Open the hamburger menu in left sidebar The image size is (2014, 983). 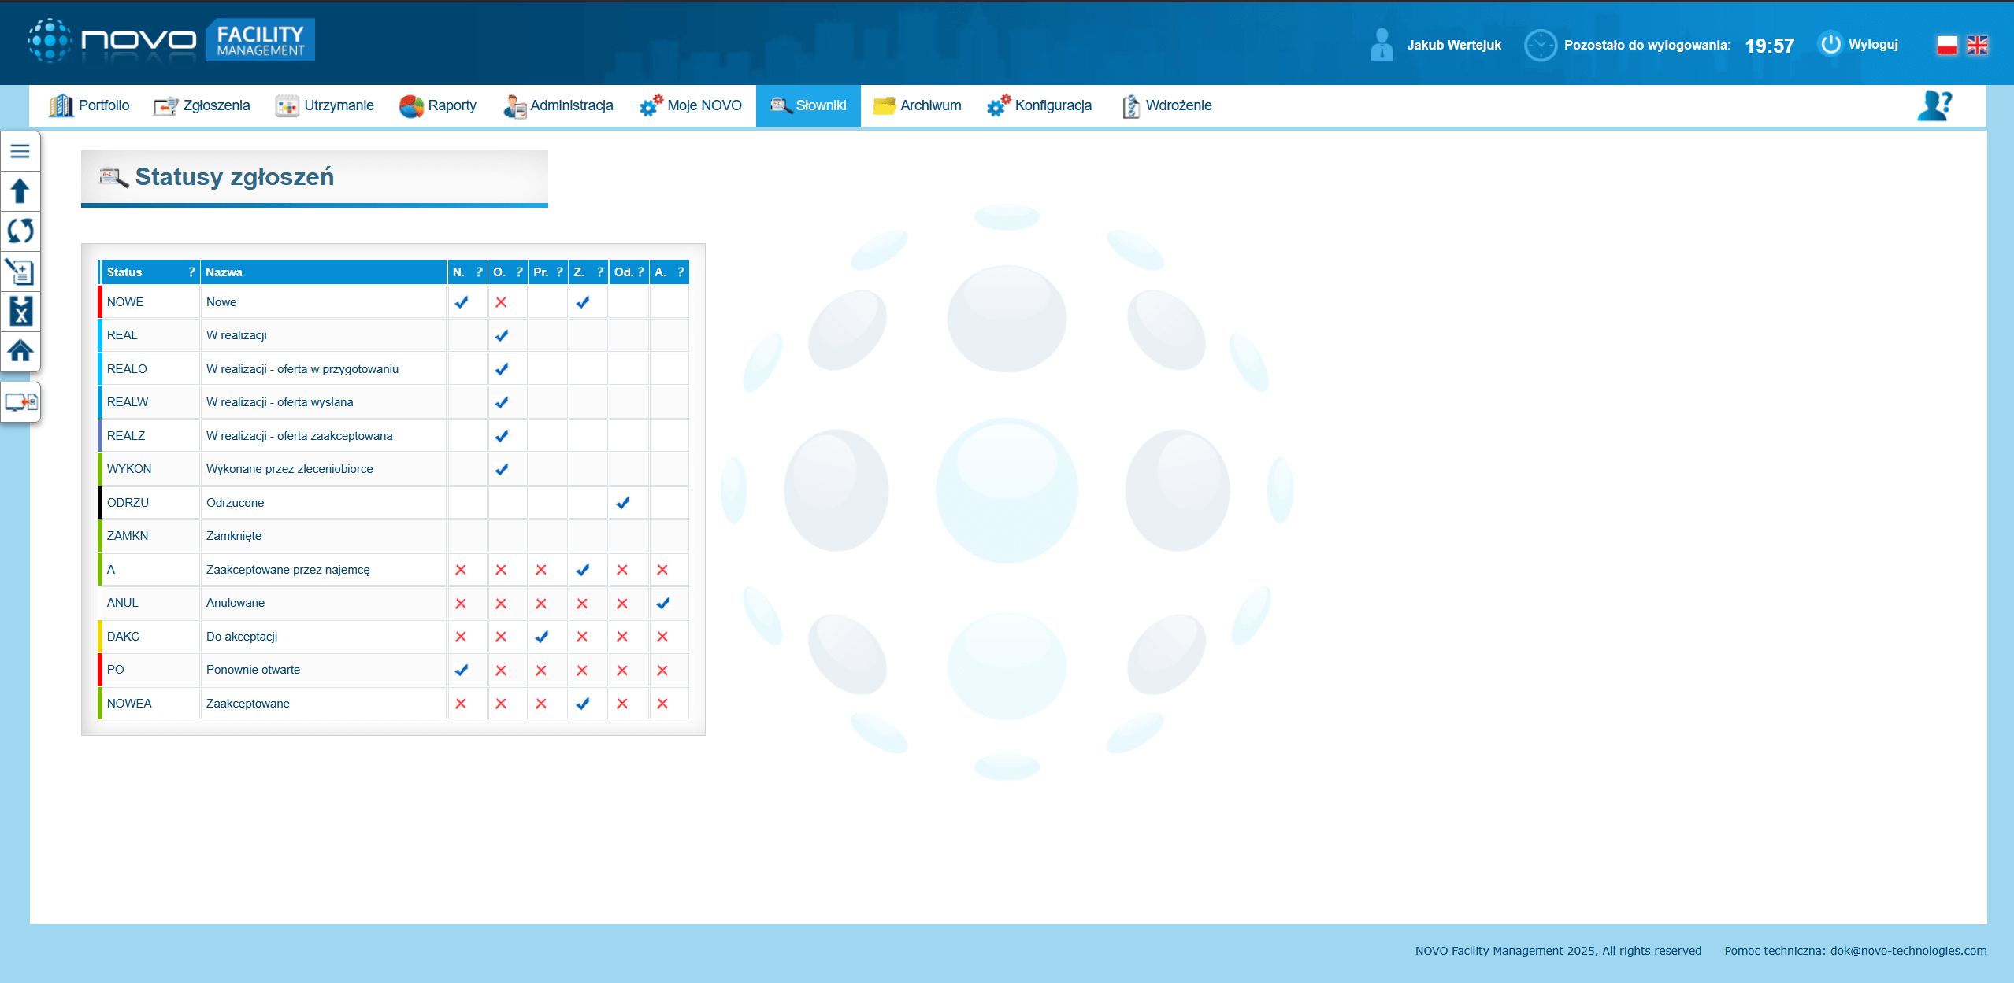click(20, 151)
